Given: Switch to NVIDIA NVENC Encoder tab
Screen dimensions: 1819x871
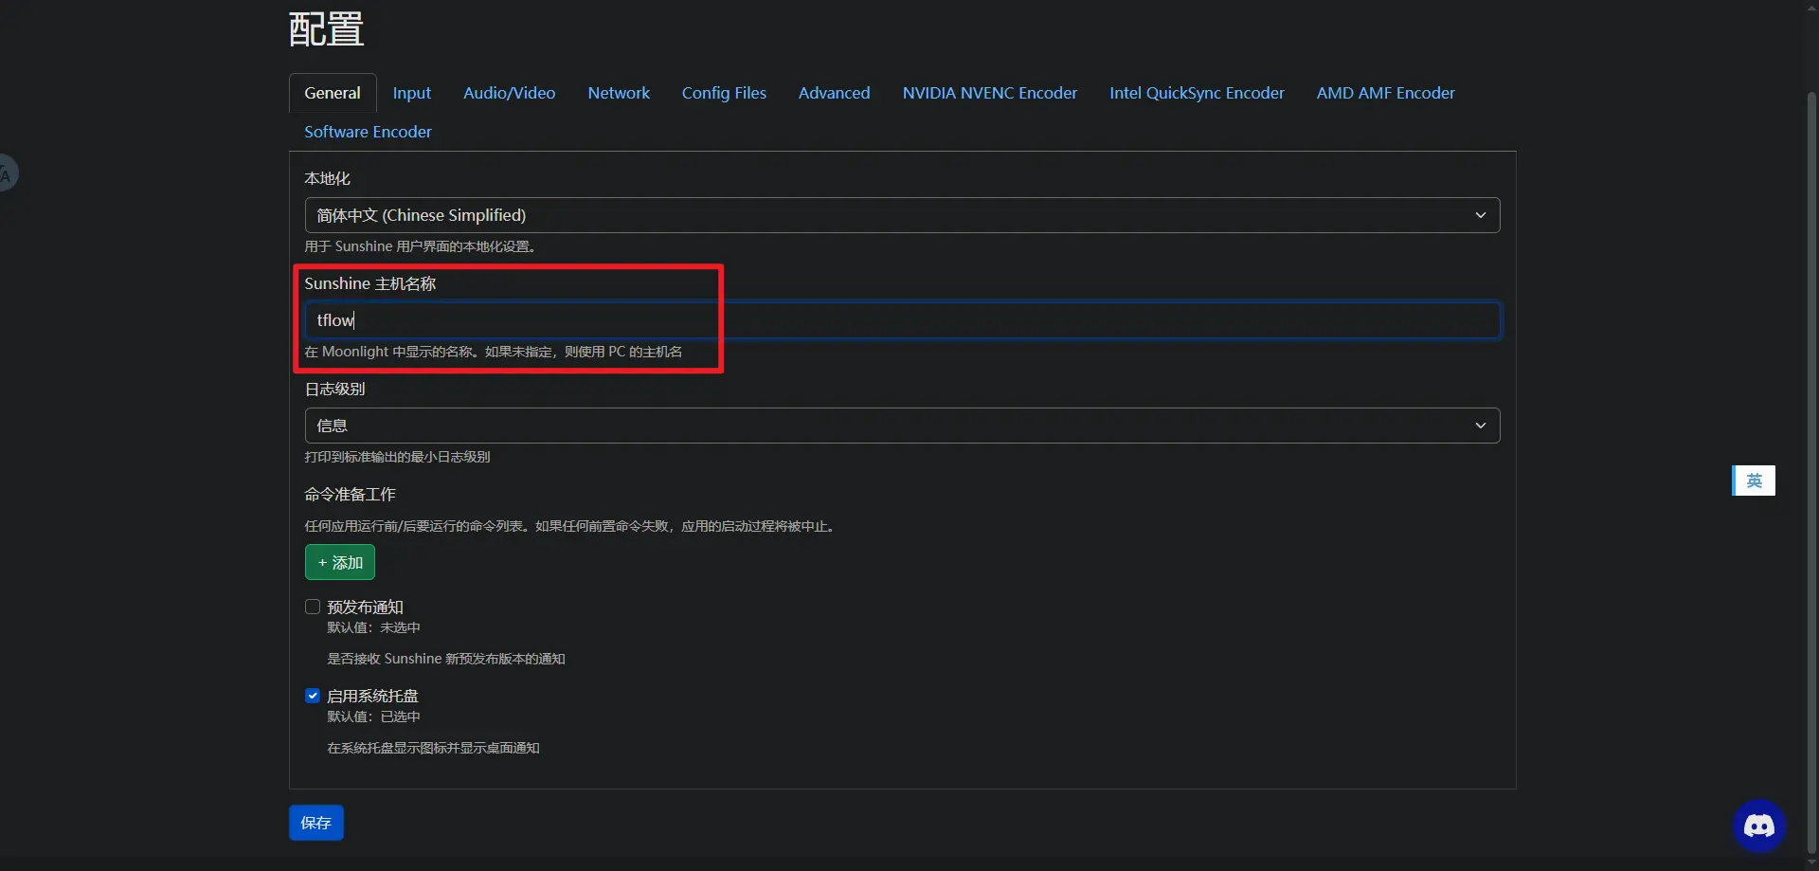Looking at the screenshot, I should [x=989, y=93].
